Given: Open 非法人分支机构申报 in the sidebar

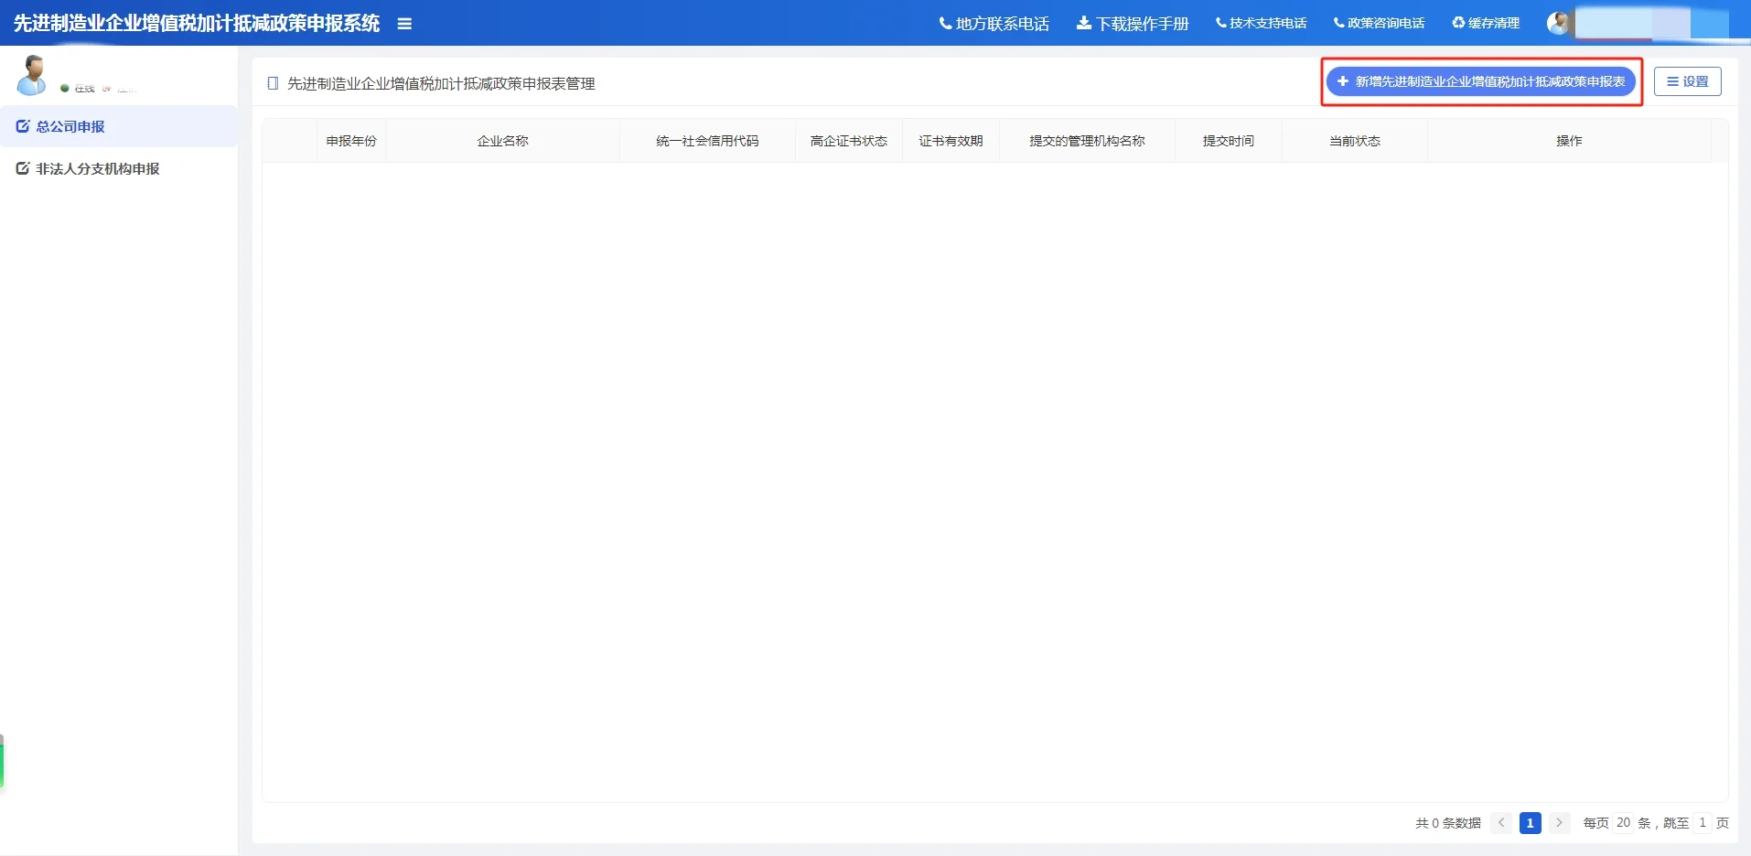Looking at the screenshot, I should (97, 169).
